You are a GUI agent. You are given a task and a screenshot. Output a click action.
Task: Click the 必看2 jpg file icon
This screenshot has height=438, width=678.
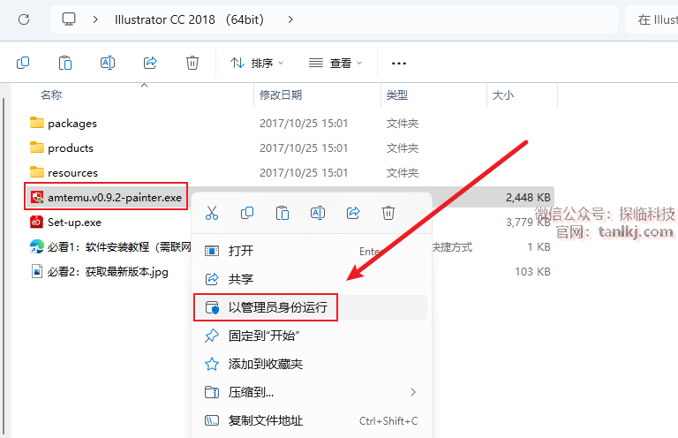(x=37, y=271)
